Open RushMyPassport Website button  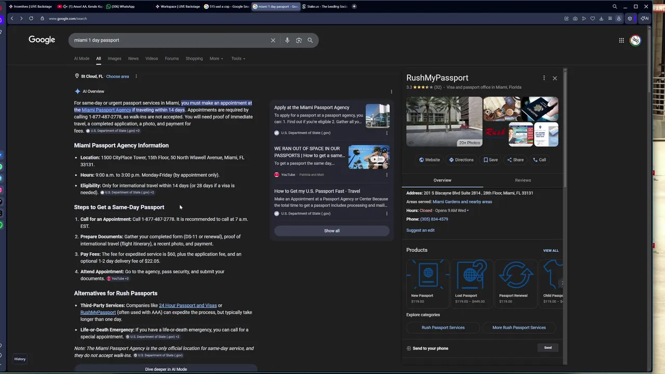click(x=429, y=160)
